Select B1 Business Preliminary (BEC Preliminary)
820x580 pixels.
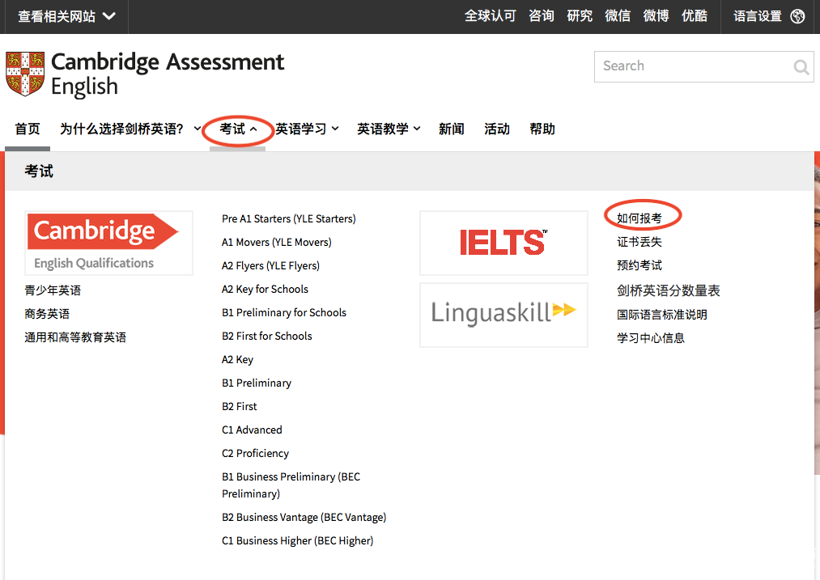291,485
